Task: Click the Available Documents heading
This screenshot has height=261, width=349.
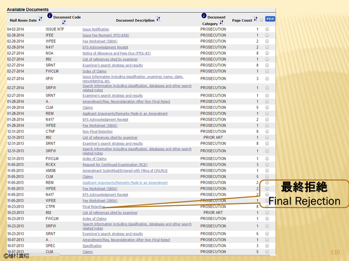Action: tap(28, 9)
